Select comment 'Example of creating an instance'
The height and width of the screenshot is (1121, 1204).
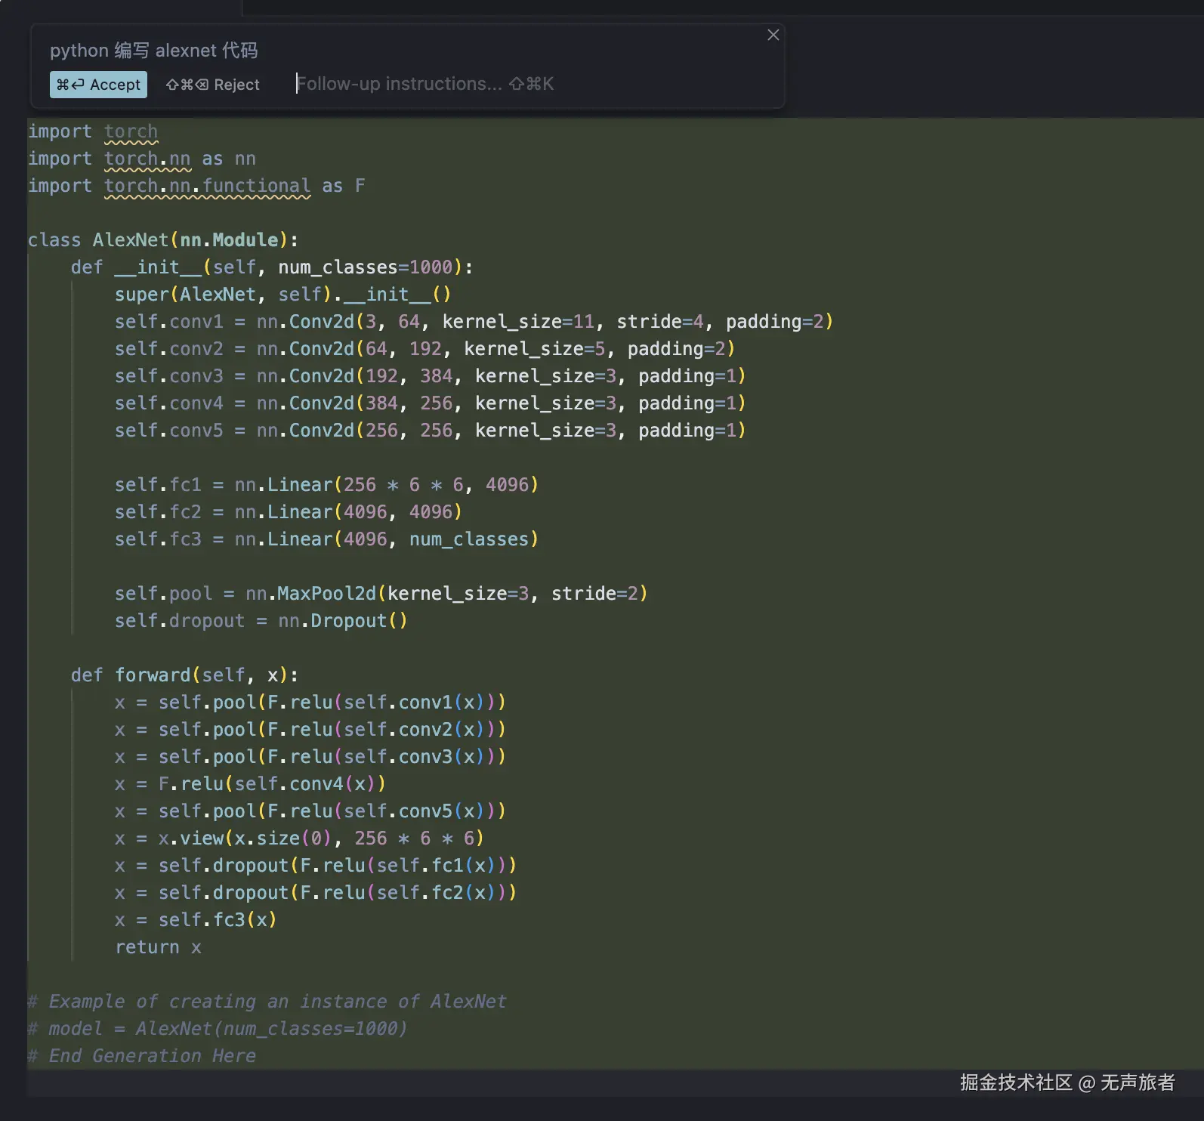[267, 1002]
